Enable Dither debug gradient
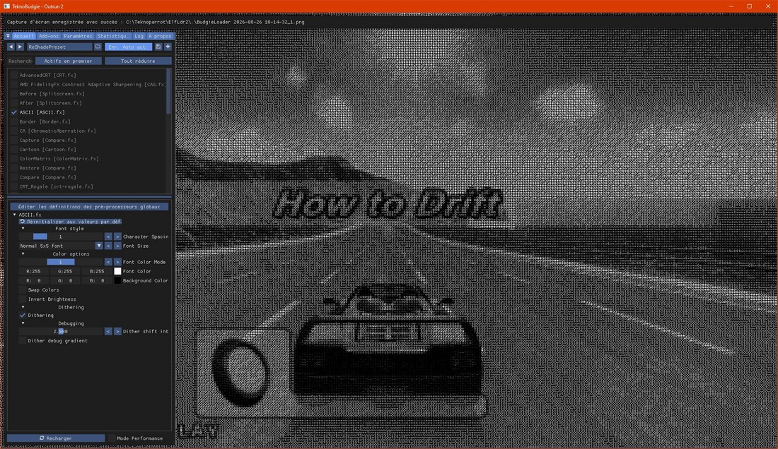 pyautogui.click(x=23, y=340)
